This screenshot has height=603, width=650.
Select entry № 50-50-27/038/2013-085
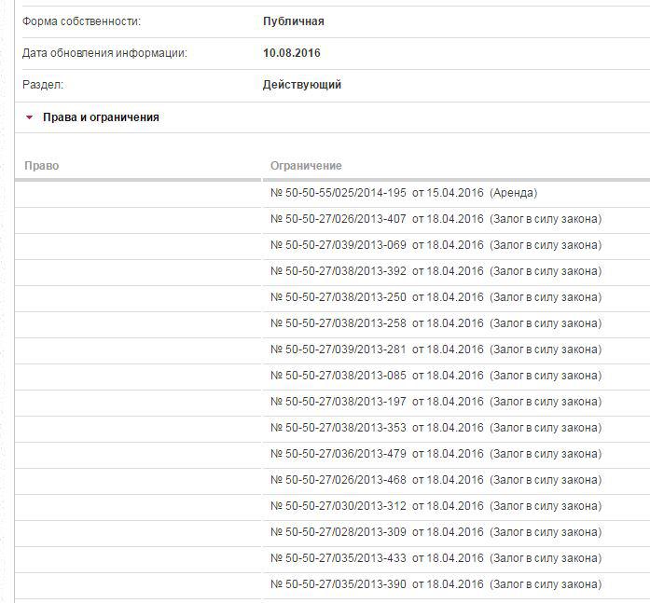[436, 376]
